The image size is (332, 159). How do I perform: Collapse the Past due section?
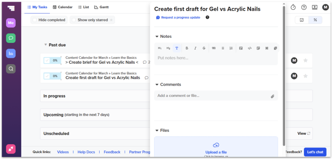(x=46, y=45)
